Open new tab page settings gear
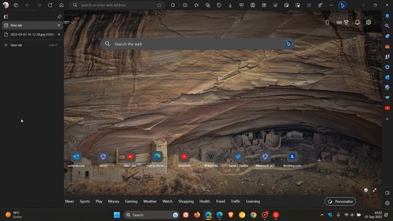393x221 pixels. coord(368,22)
